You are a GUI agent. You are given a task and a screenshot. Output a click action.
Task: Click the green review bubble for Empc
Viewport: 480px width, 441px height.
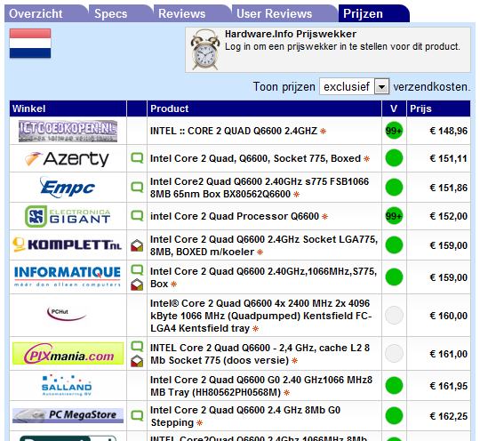137,187
